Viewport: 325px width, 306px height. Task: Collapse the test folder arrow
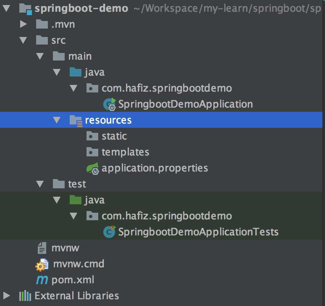click(40, 184)
